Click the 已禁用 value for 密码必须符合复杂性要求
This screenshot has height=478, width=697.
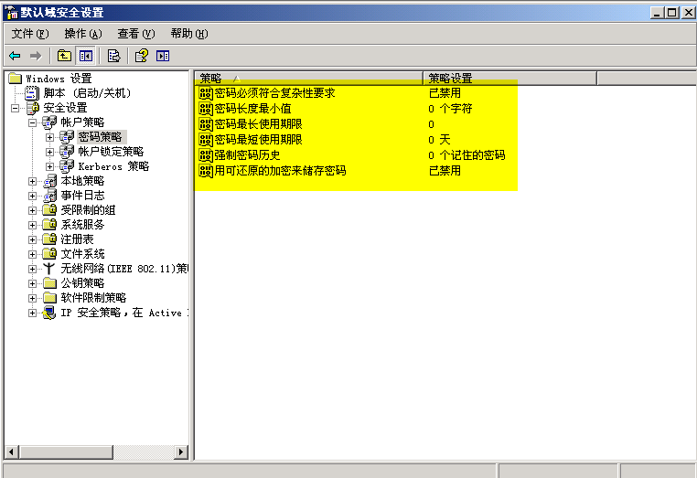(x=445, y=93)
